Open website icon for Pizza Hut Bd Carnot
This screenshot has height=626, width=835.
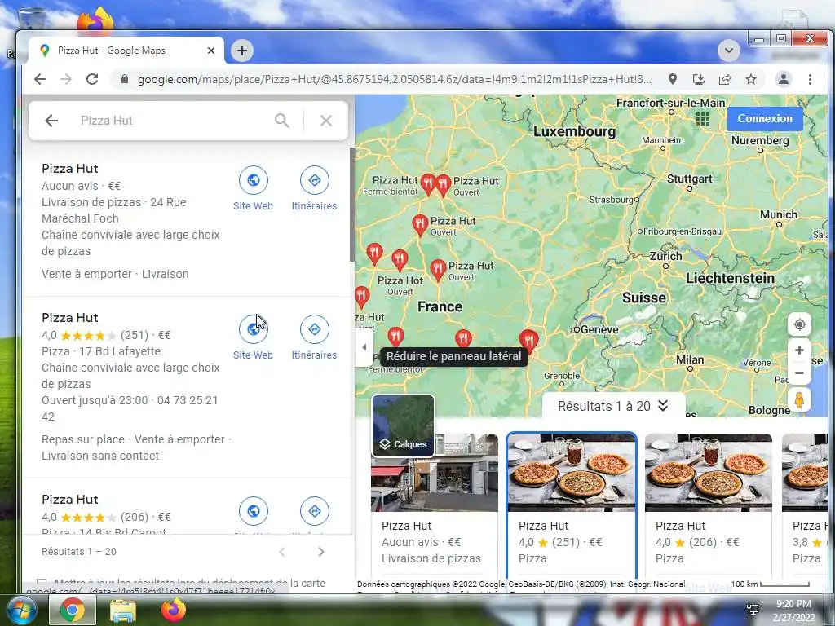pos(253,511)
